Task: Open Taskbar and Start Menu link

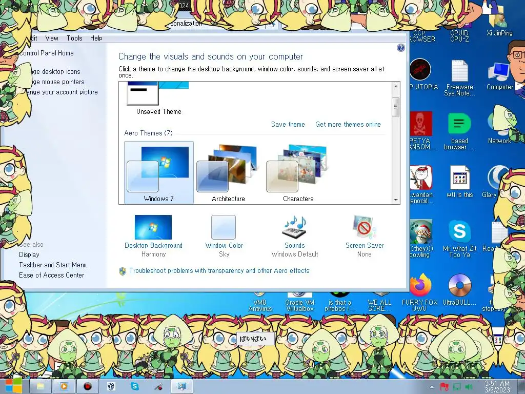Action: pyautogui.click(x=53, y=265)
